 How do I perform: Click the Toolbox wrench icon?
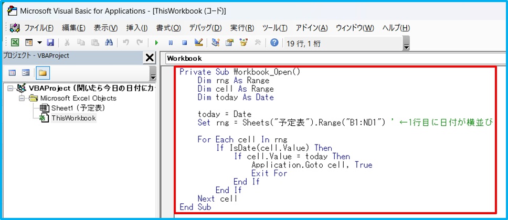[258, 43]
